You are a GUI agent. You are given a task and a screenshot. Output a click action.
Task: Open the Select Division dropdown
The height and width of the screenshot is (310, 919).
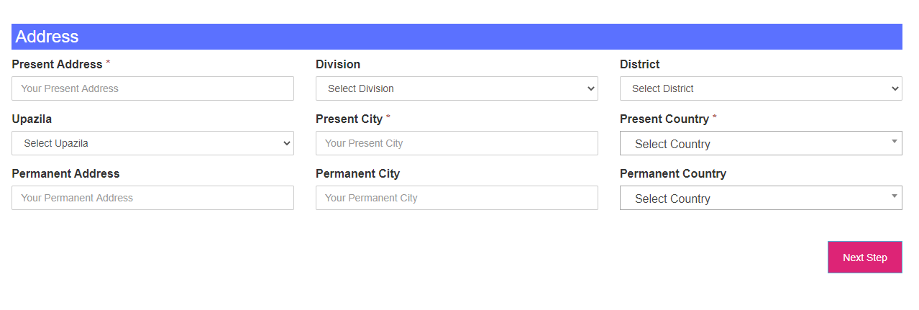[x=457, y=88]
